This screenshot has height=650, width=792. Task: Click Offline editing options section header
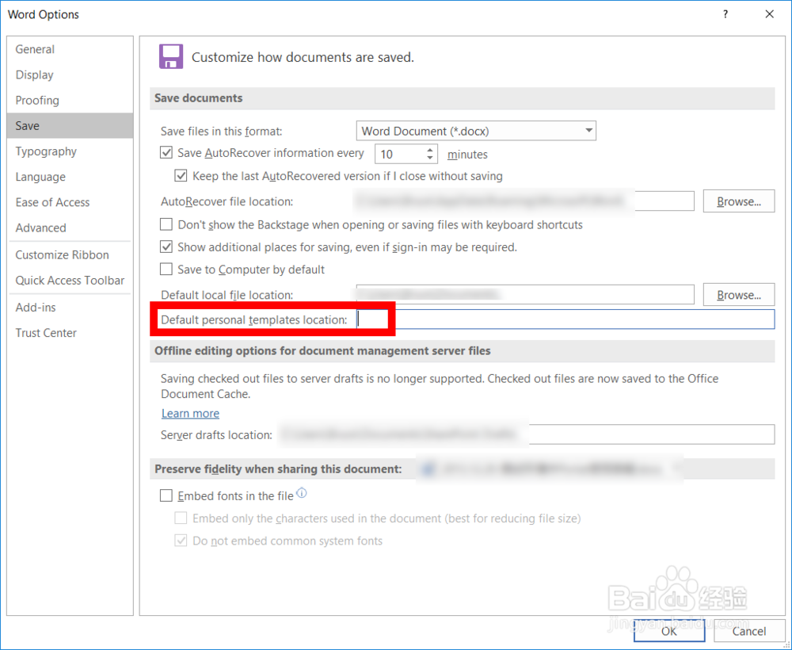point(463,351)
